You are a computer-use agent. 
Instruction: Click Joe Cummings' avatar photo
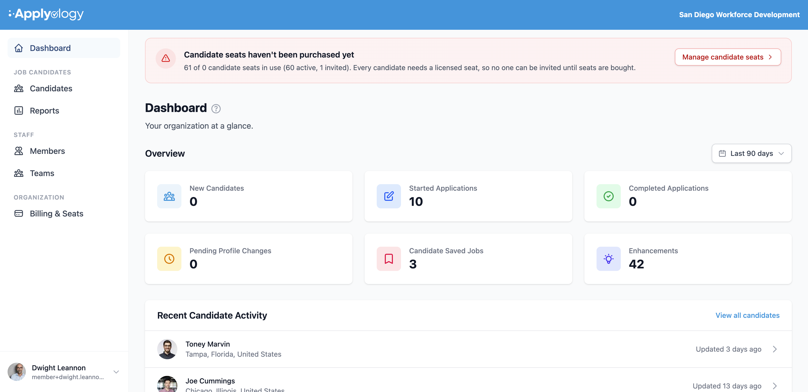point(167,384)
